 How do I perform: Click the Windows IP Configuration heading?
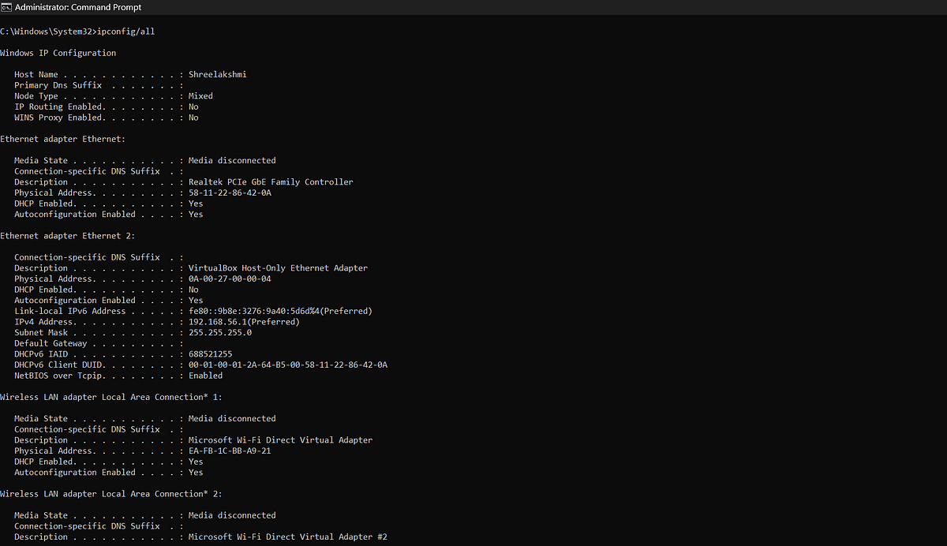pyautogui.click(x=58, y=52)
